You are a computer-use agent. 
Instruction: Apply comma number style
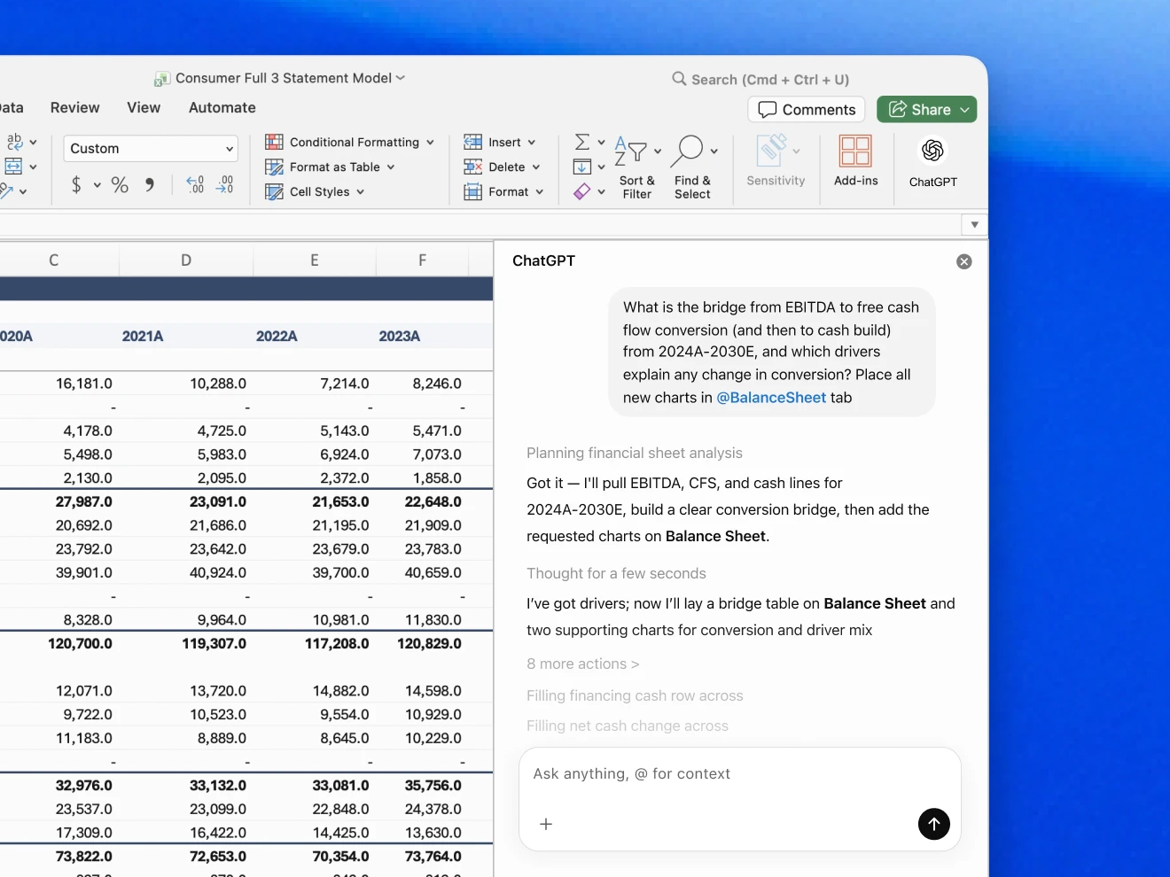pyautogui.click(x=149, y=185)
